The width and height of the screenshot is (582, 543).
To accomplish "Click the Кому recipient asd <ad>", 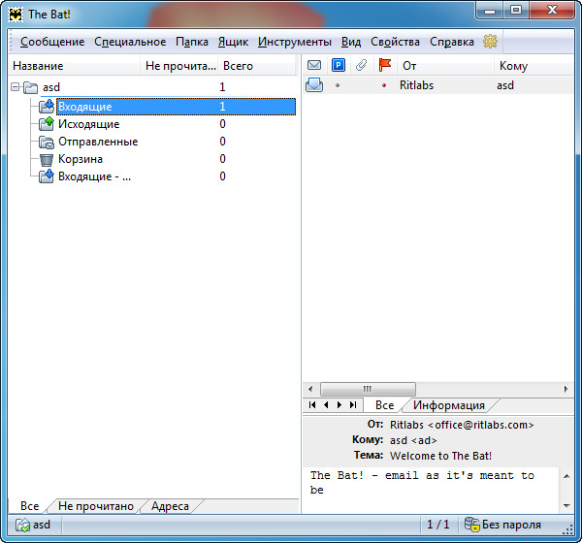I will 413,440.
